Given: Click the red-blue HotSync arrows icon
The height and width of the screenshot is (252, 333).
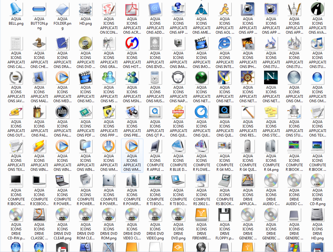Looking at the screenshot, I should click(x=132, y=43).
